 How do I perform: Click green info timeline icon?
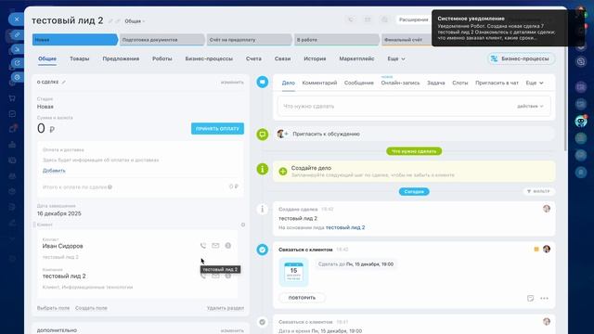click(x=262, y=169)
